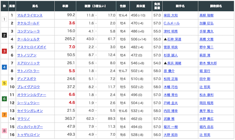The image size is (235, 140).
Task: Open horse コンテソレーラ
Action: [x=29, y=31]
